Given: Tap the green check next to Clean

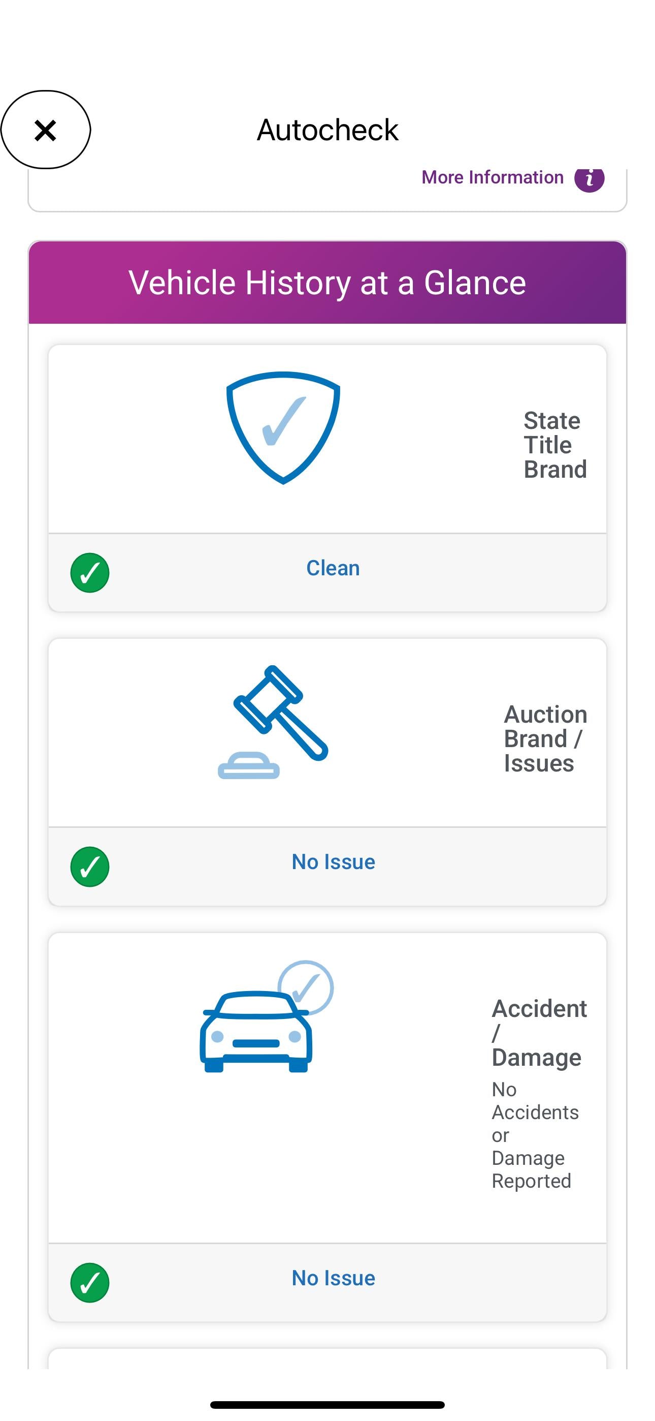Looking at the screenshot, I should [89, 573].
